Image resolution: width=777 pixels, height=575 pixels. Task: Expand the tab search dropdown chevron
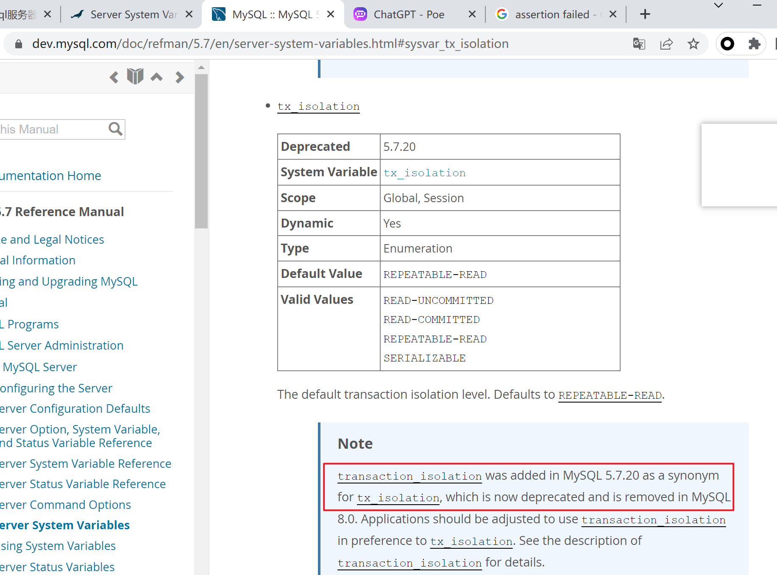[x=718, y=6]
